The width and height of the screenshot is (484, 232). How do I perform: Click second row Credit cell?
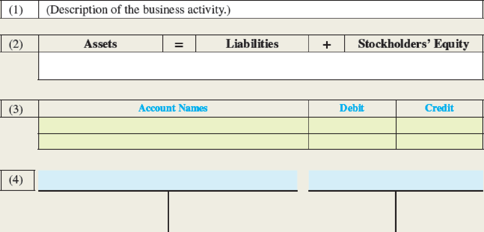pyautogui.click(x=439, y=141)
